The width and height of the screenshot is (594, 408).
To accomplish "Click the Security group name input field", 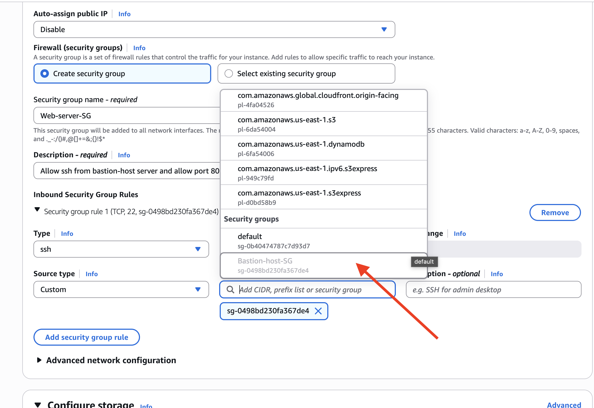I will 127,115.
